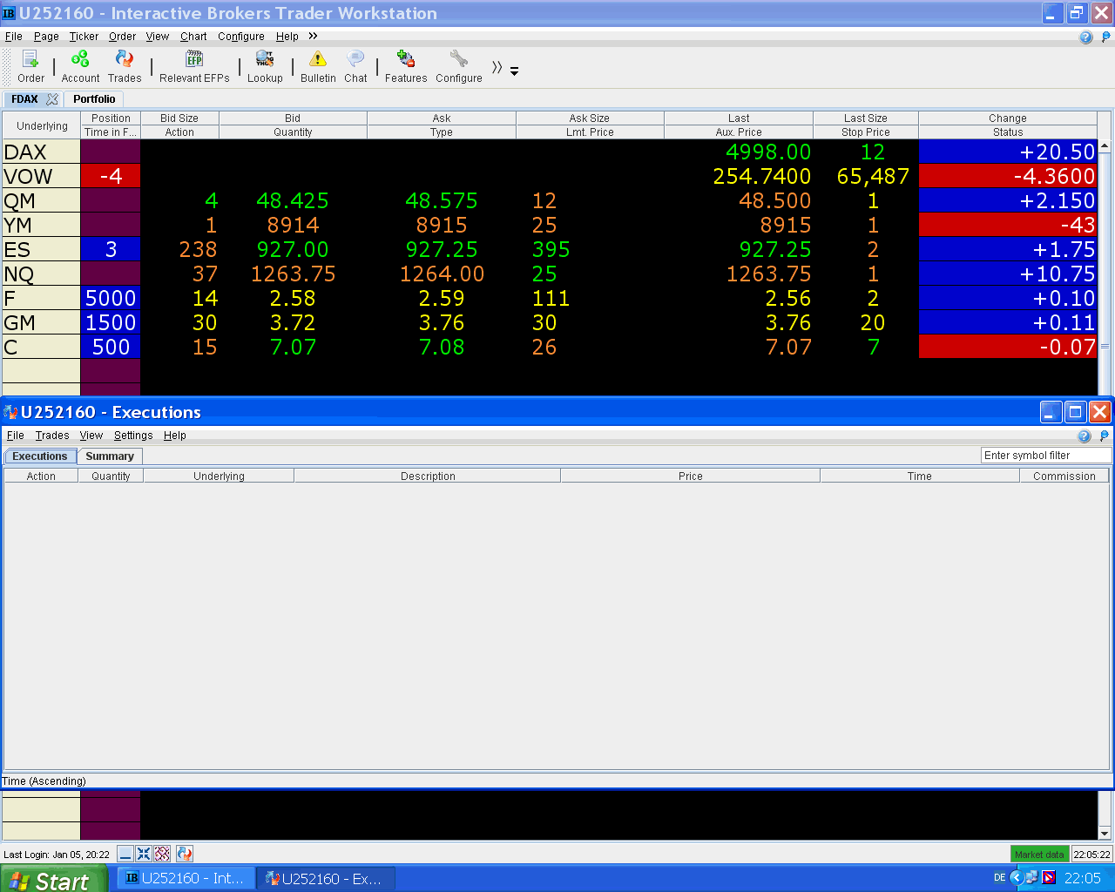
Task: Open the Lookup tool
Action: (x=265, y=66)
